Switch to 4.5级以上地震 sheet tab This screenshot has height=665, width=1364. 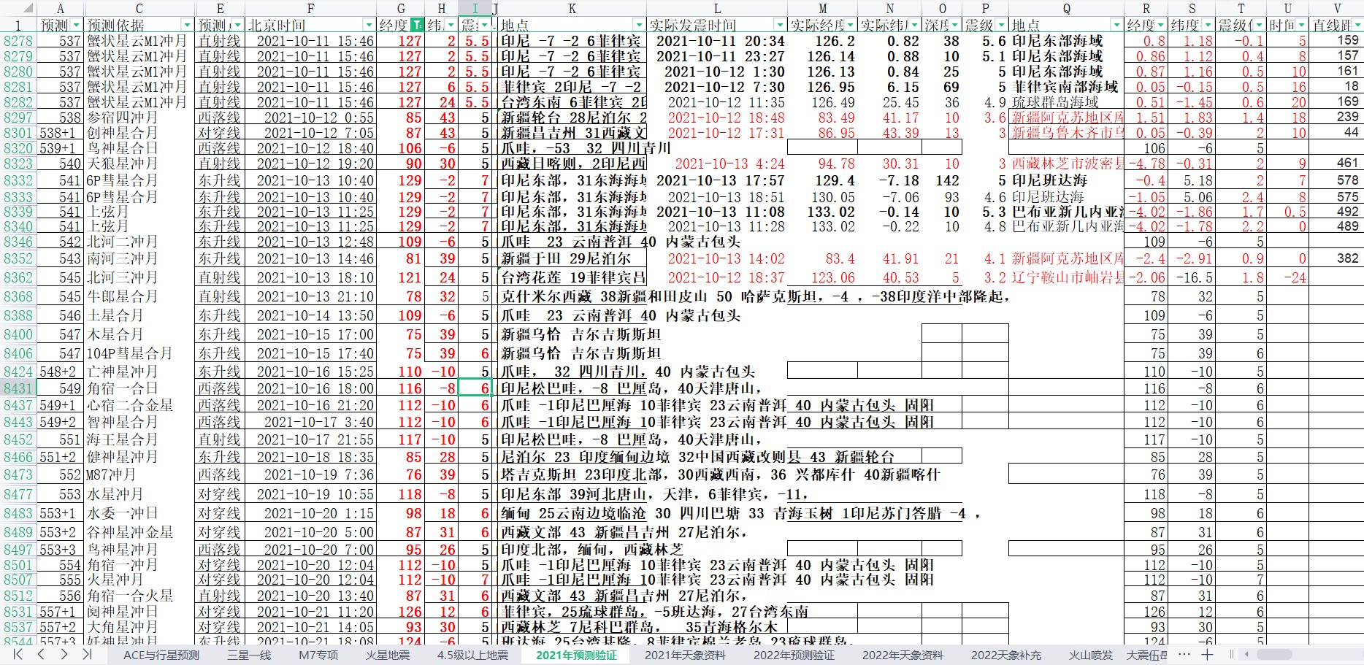click(472, 655)
